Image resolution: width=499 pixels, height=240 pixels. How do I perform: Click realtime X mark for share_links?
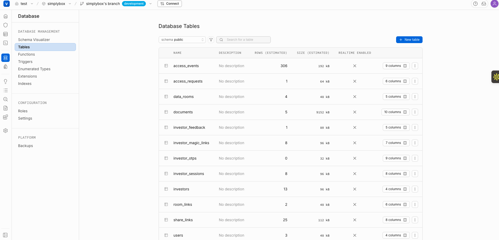click(x=355, y=220)
